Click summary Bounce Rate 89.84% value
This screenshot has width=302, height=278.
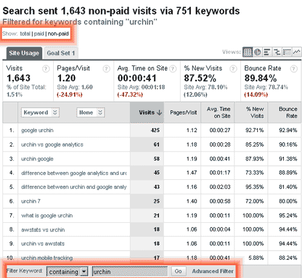[x=260, y=78]
